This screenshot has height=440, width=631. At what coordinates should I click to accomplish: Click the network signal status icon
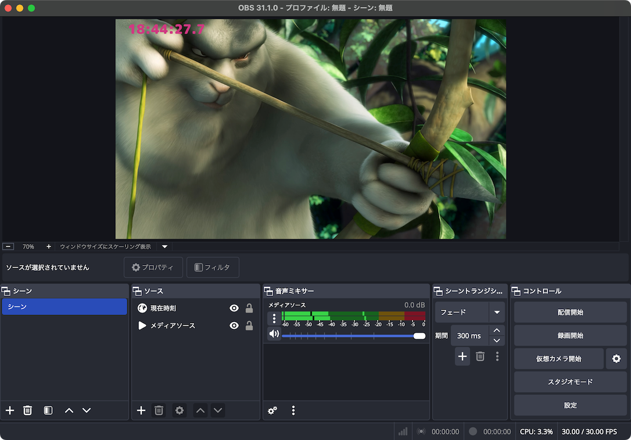pyautogui.click(x=403, y=431)
